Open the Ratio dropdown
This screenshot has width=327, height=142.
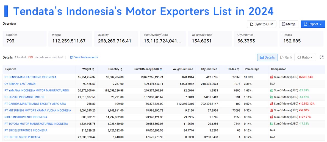(305, 57)
